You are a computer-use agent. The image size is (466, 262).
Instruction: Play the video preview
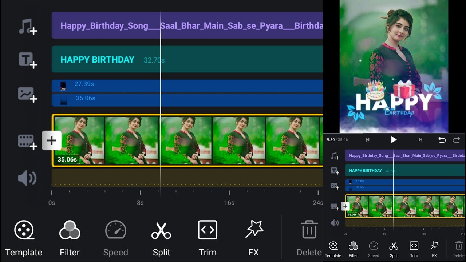point(394,140)
